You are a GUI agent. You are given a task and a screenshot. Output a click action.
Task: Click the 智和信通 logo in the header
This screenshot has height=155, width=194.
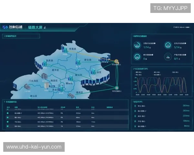[x=12, y=27]
